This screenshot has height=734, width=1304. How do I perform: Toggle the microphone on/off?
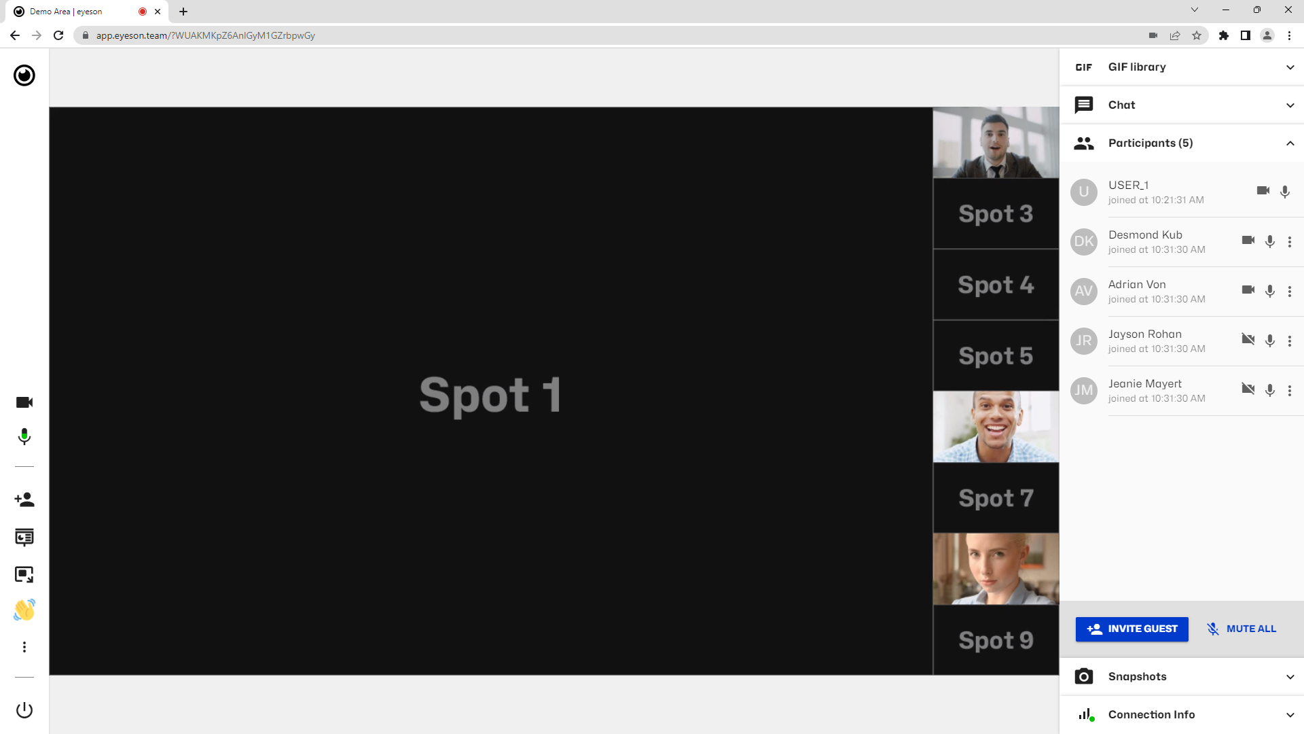24,438
